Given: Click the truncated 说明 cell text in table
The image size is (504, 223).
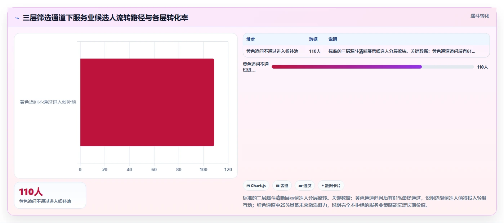Looking at the screenshot, I should coord(402,51).
